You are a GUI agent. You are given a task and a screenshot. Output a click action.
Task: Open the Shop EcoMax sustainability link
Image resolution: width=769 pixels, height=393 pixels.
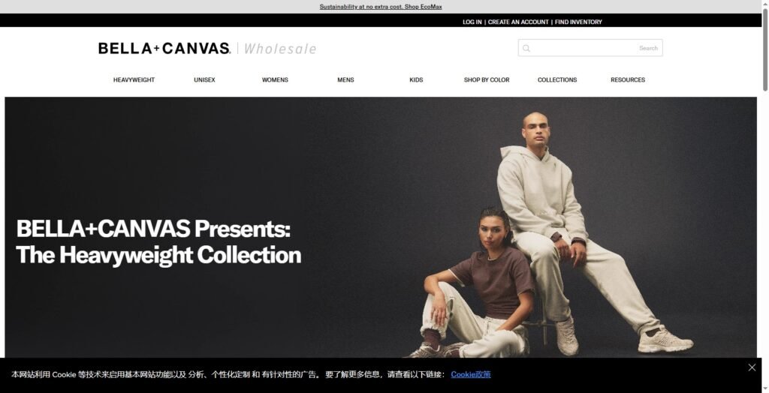point(381,7)
